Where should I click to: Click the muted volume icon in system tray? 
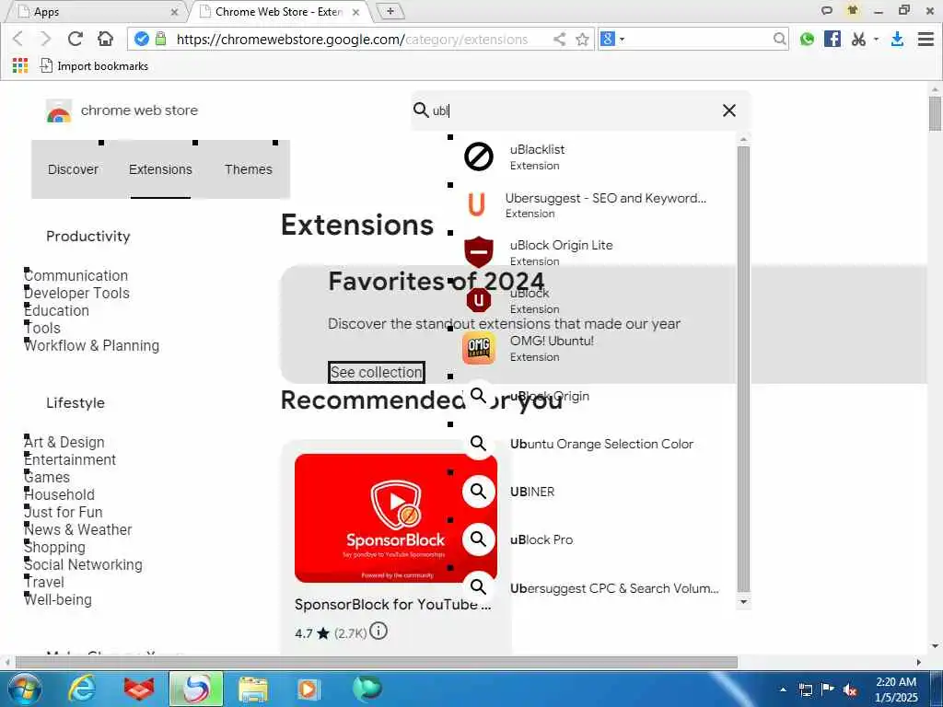coord(850,690)
